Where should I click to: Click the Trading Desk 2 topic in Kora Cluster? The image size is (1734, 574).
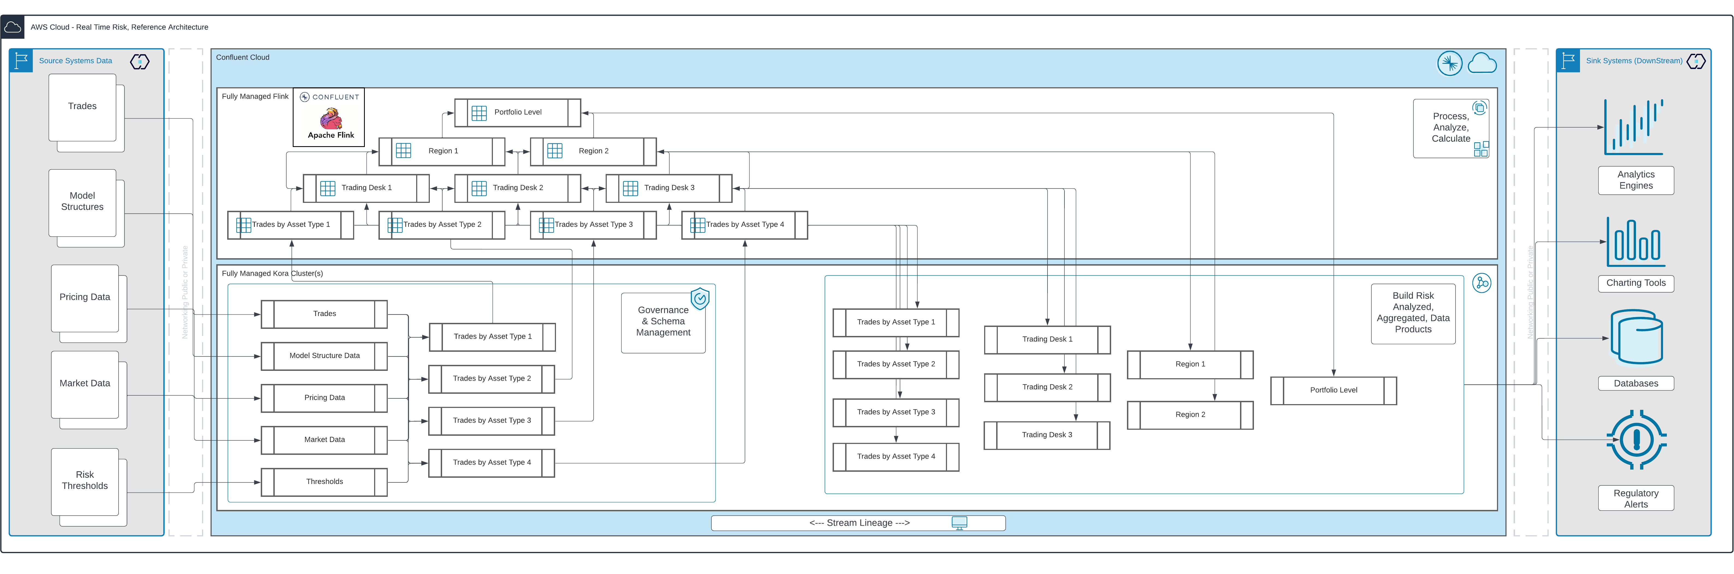(x=1047, y=387)
